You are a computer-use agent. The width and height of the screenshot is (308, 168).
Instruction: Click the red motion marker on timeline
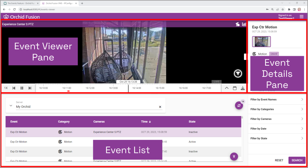coord(69,91)
